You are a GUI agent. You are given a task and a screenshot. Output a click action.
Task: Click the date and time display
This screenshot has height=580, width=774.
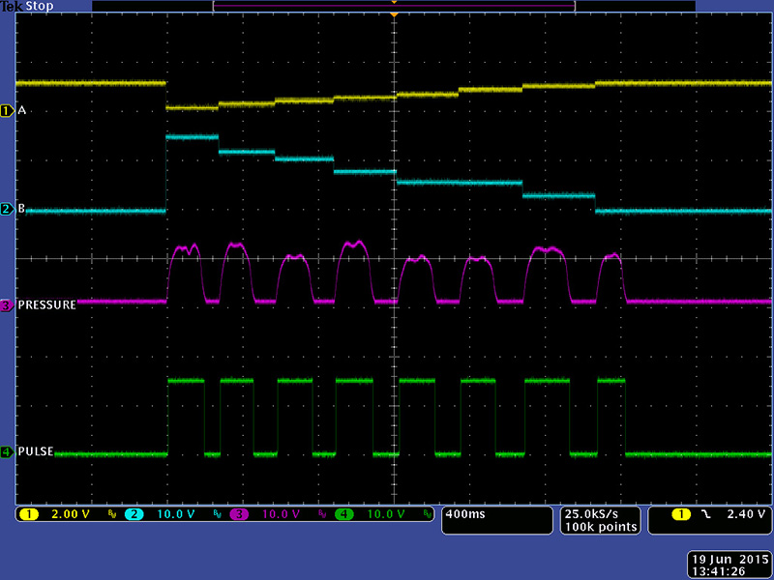tap(727, 565)
